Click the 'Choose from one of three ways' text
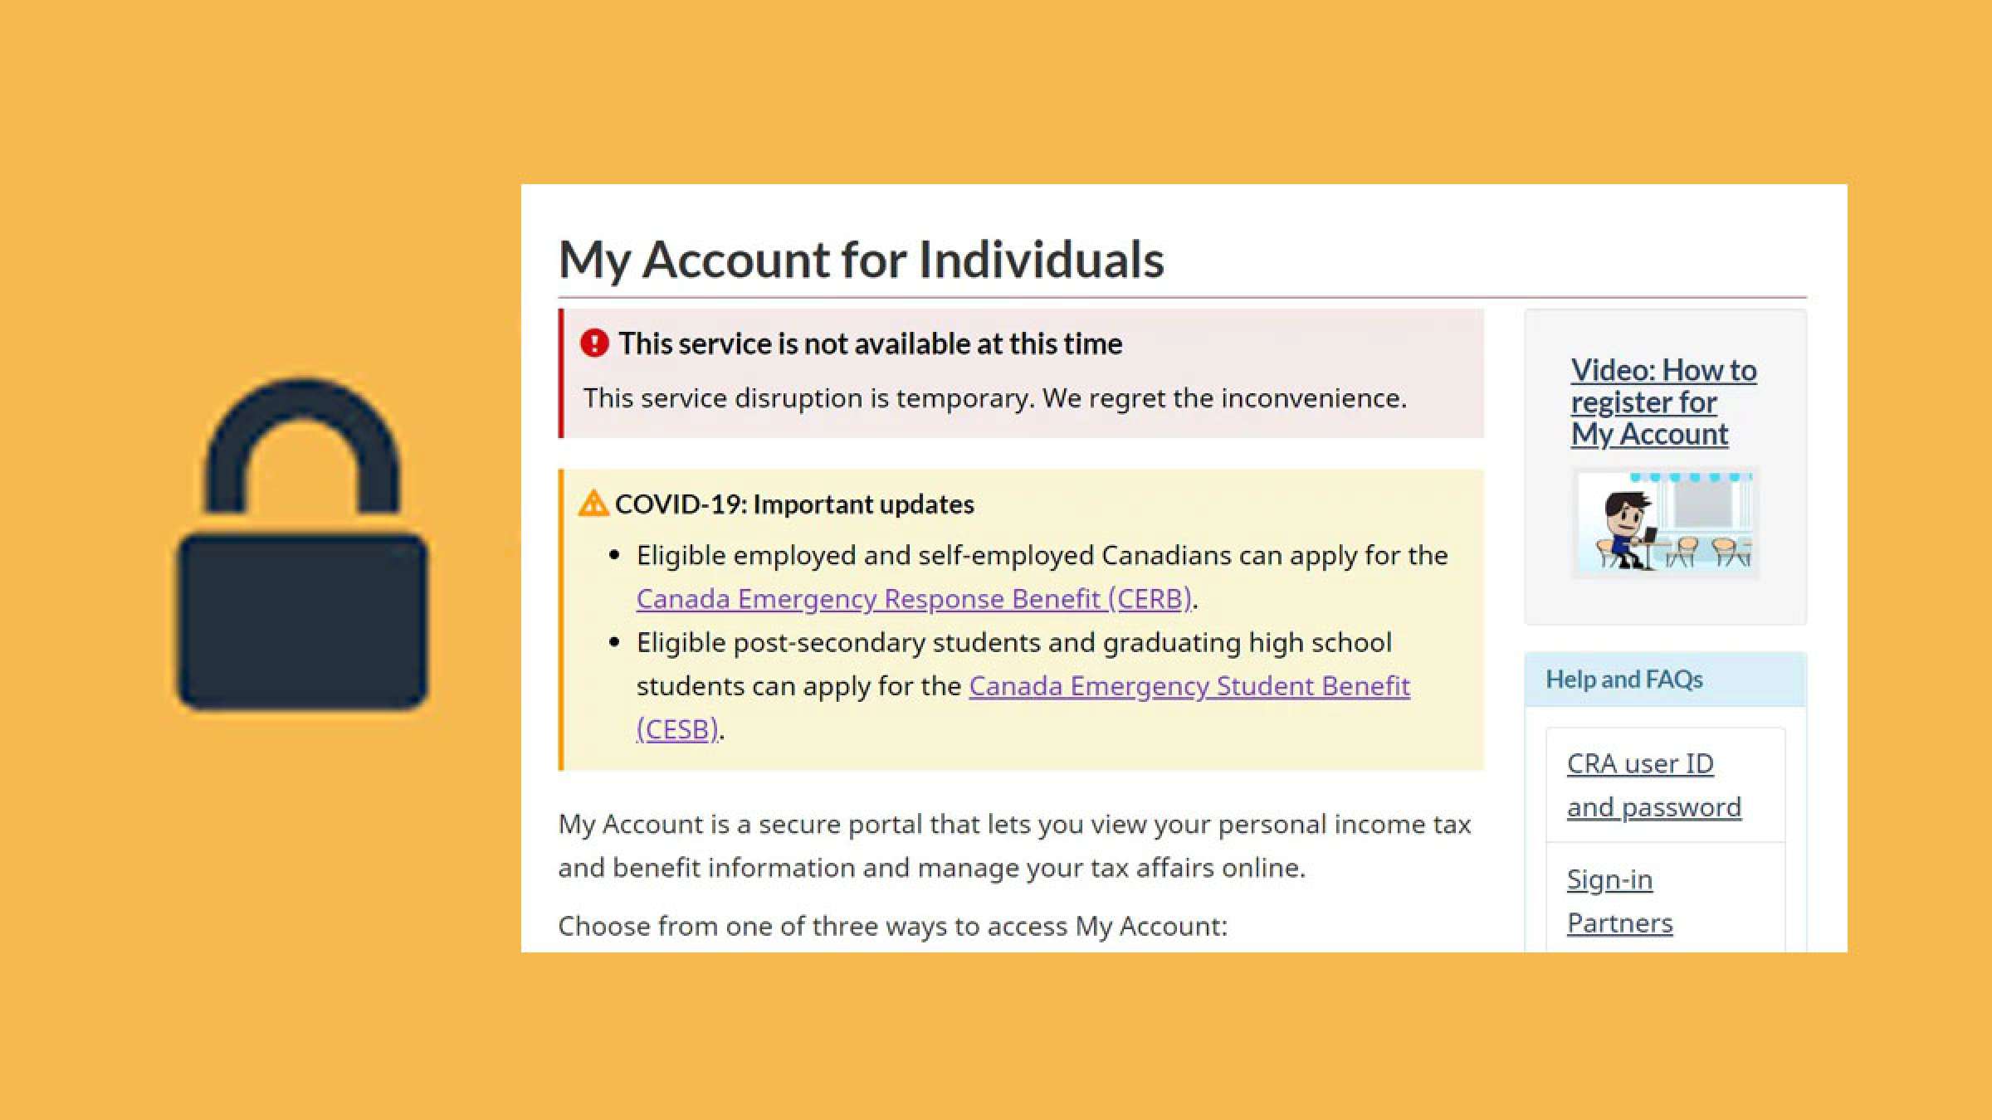Screen dimensions: 1992x1120 click(892, 926)
